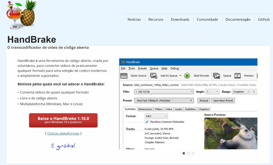273x165 pixels.
Task: Open the GitHub navigation link
Action: [x=264, y=19]
